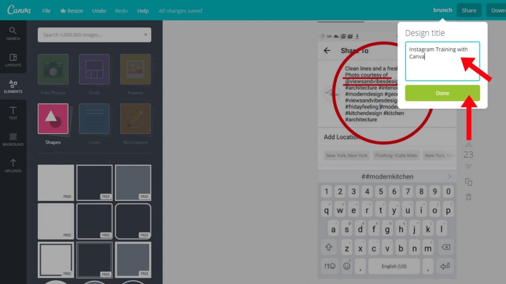Delete the page using the trash icon
Screen dimensions: 506x284
469,197
